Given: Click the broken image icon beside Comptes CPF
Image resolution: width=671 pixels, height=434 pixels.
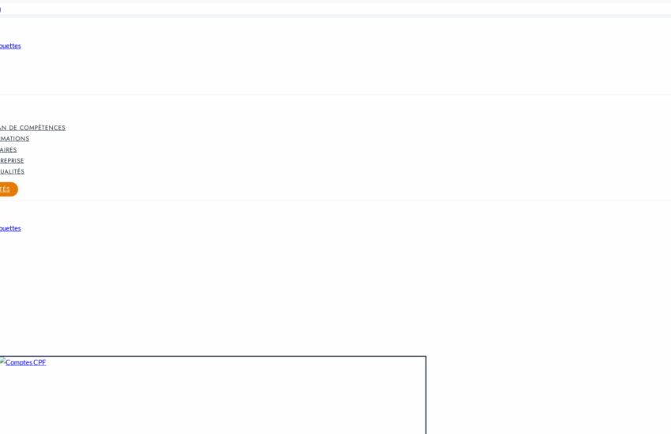Looking at the screenshot, I should pos(2,361).
